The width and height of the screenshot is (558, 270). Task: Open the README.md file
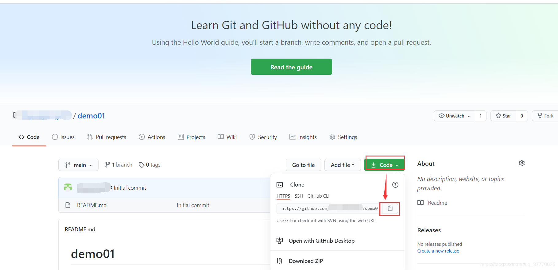click(92, 205)
